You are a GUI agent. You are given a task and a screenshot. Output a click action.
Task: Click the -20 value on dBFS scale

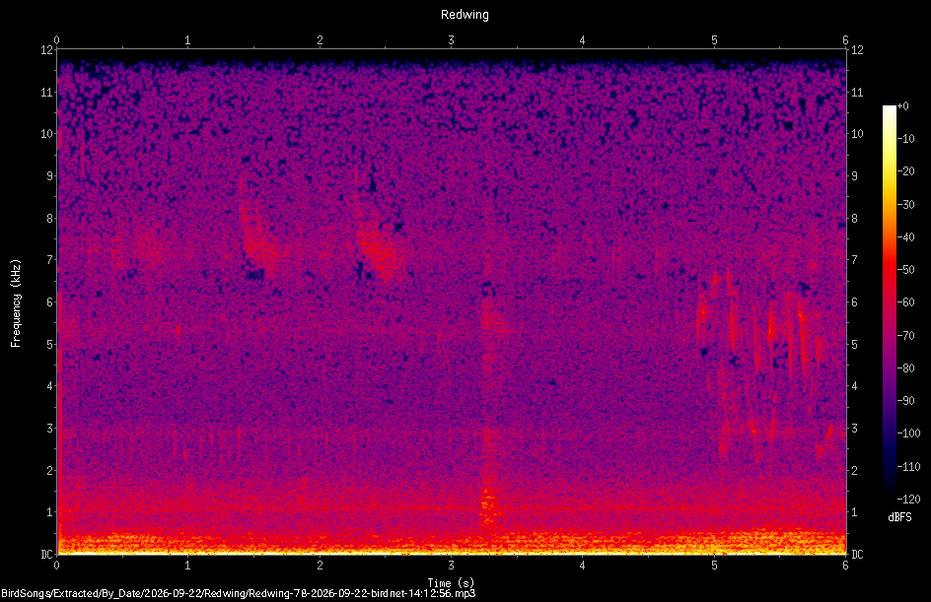tap(906, 171)
